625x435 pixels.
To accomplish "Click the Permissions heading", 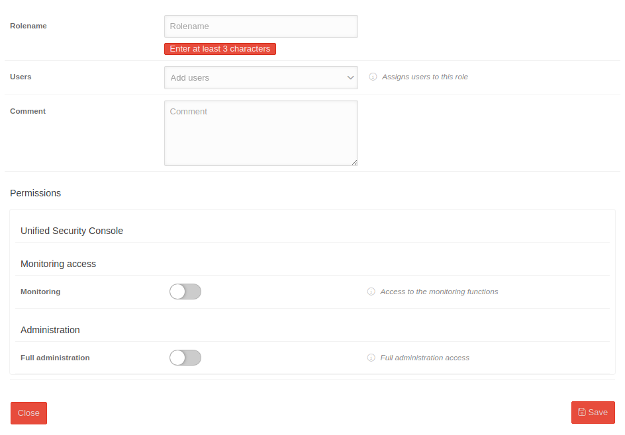I will pyautogui.click(x=35, y=193).
